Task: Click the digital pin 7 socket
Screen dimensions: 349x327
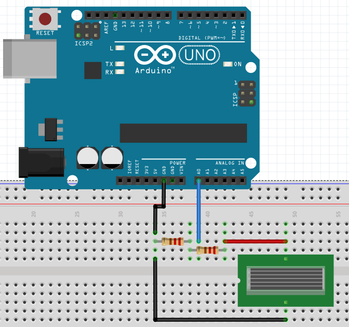Action: tap(181, 16)
